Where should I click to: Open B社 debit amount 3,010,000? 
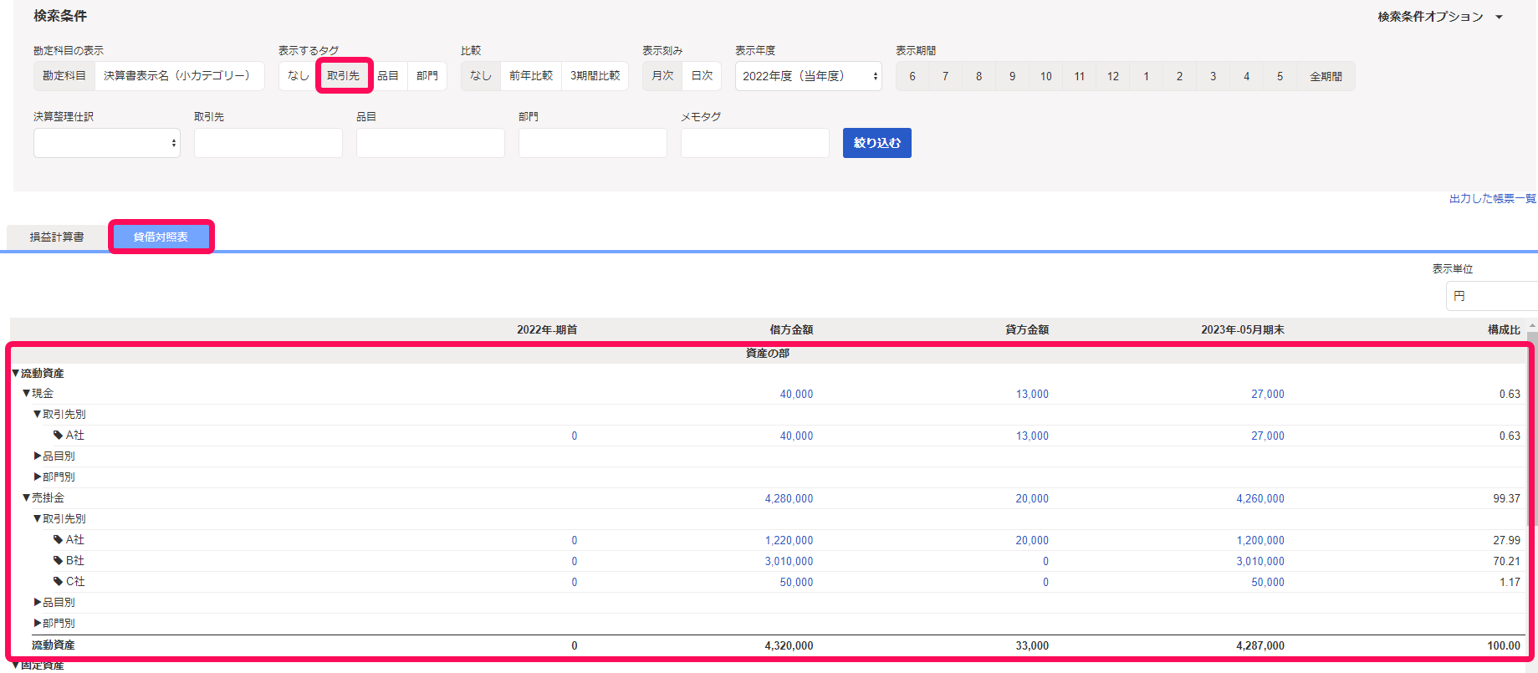click(x=789, y=561)
